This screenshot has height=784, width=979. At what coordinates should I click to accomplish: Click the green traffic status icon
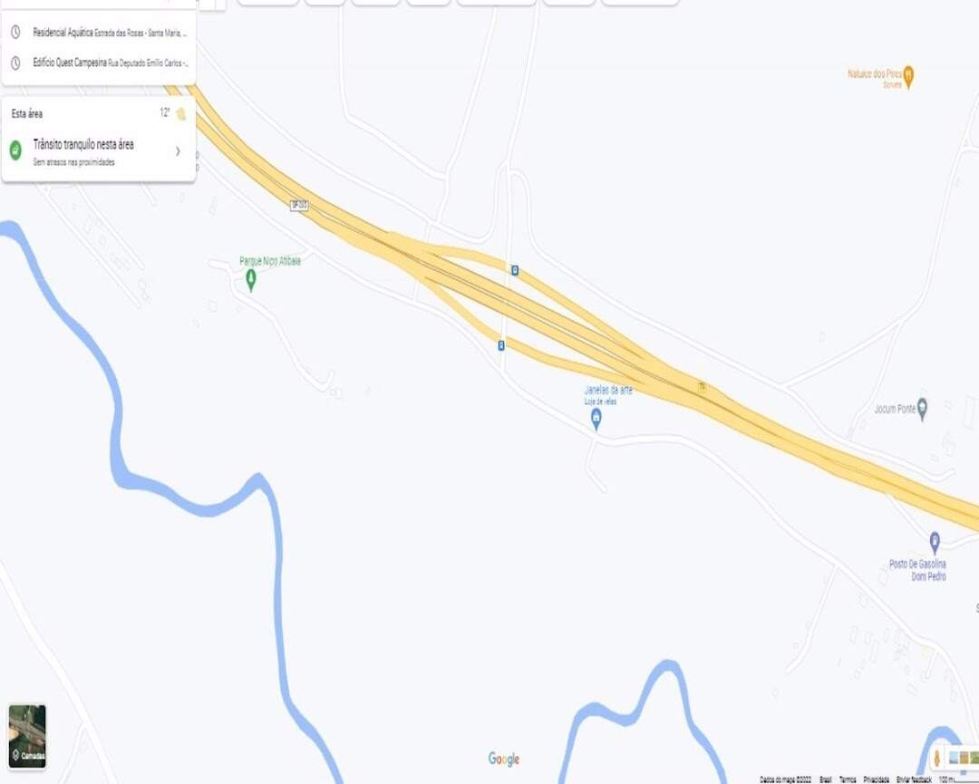click(x=15, y=150)
